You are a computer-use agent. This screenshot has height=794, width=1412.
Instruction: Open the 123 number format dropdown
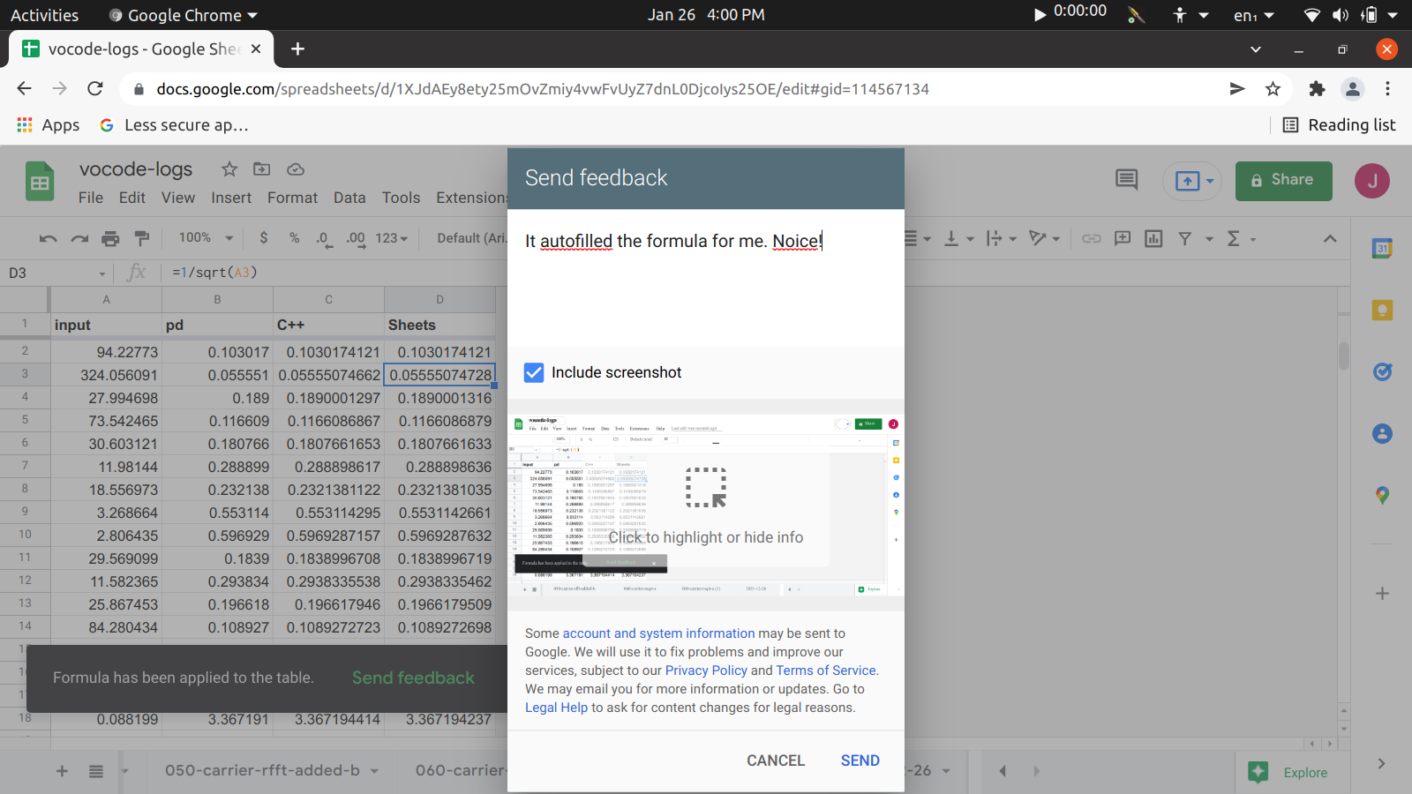(392, 238)
